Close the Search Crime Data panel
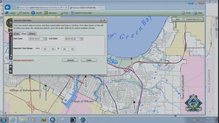 coord(104,20)
